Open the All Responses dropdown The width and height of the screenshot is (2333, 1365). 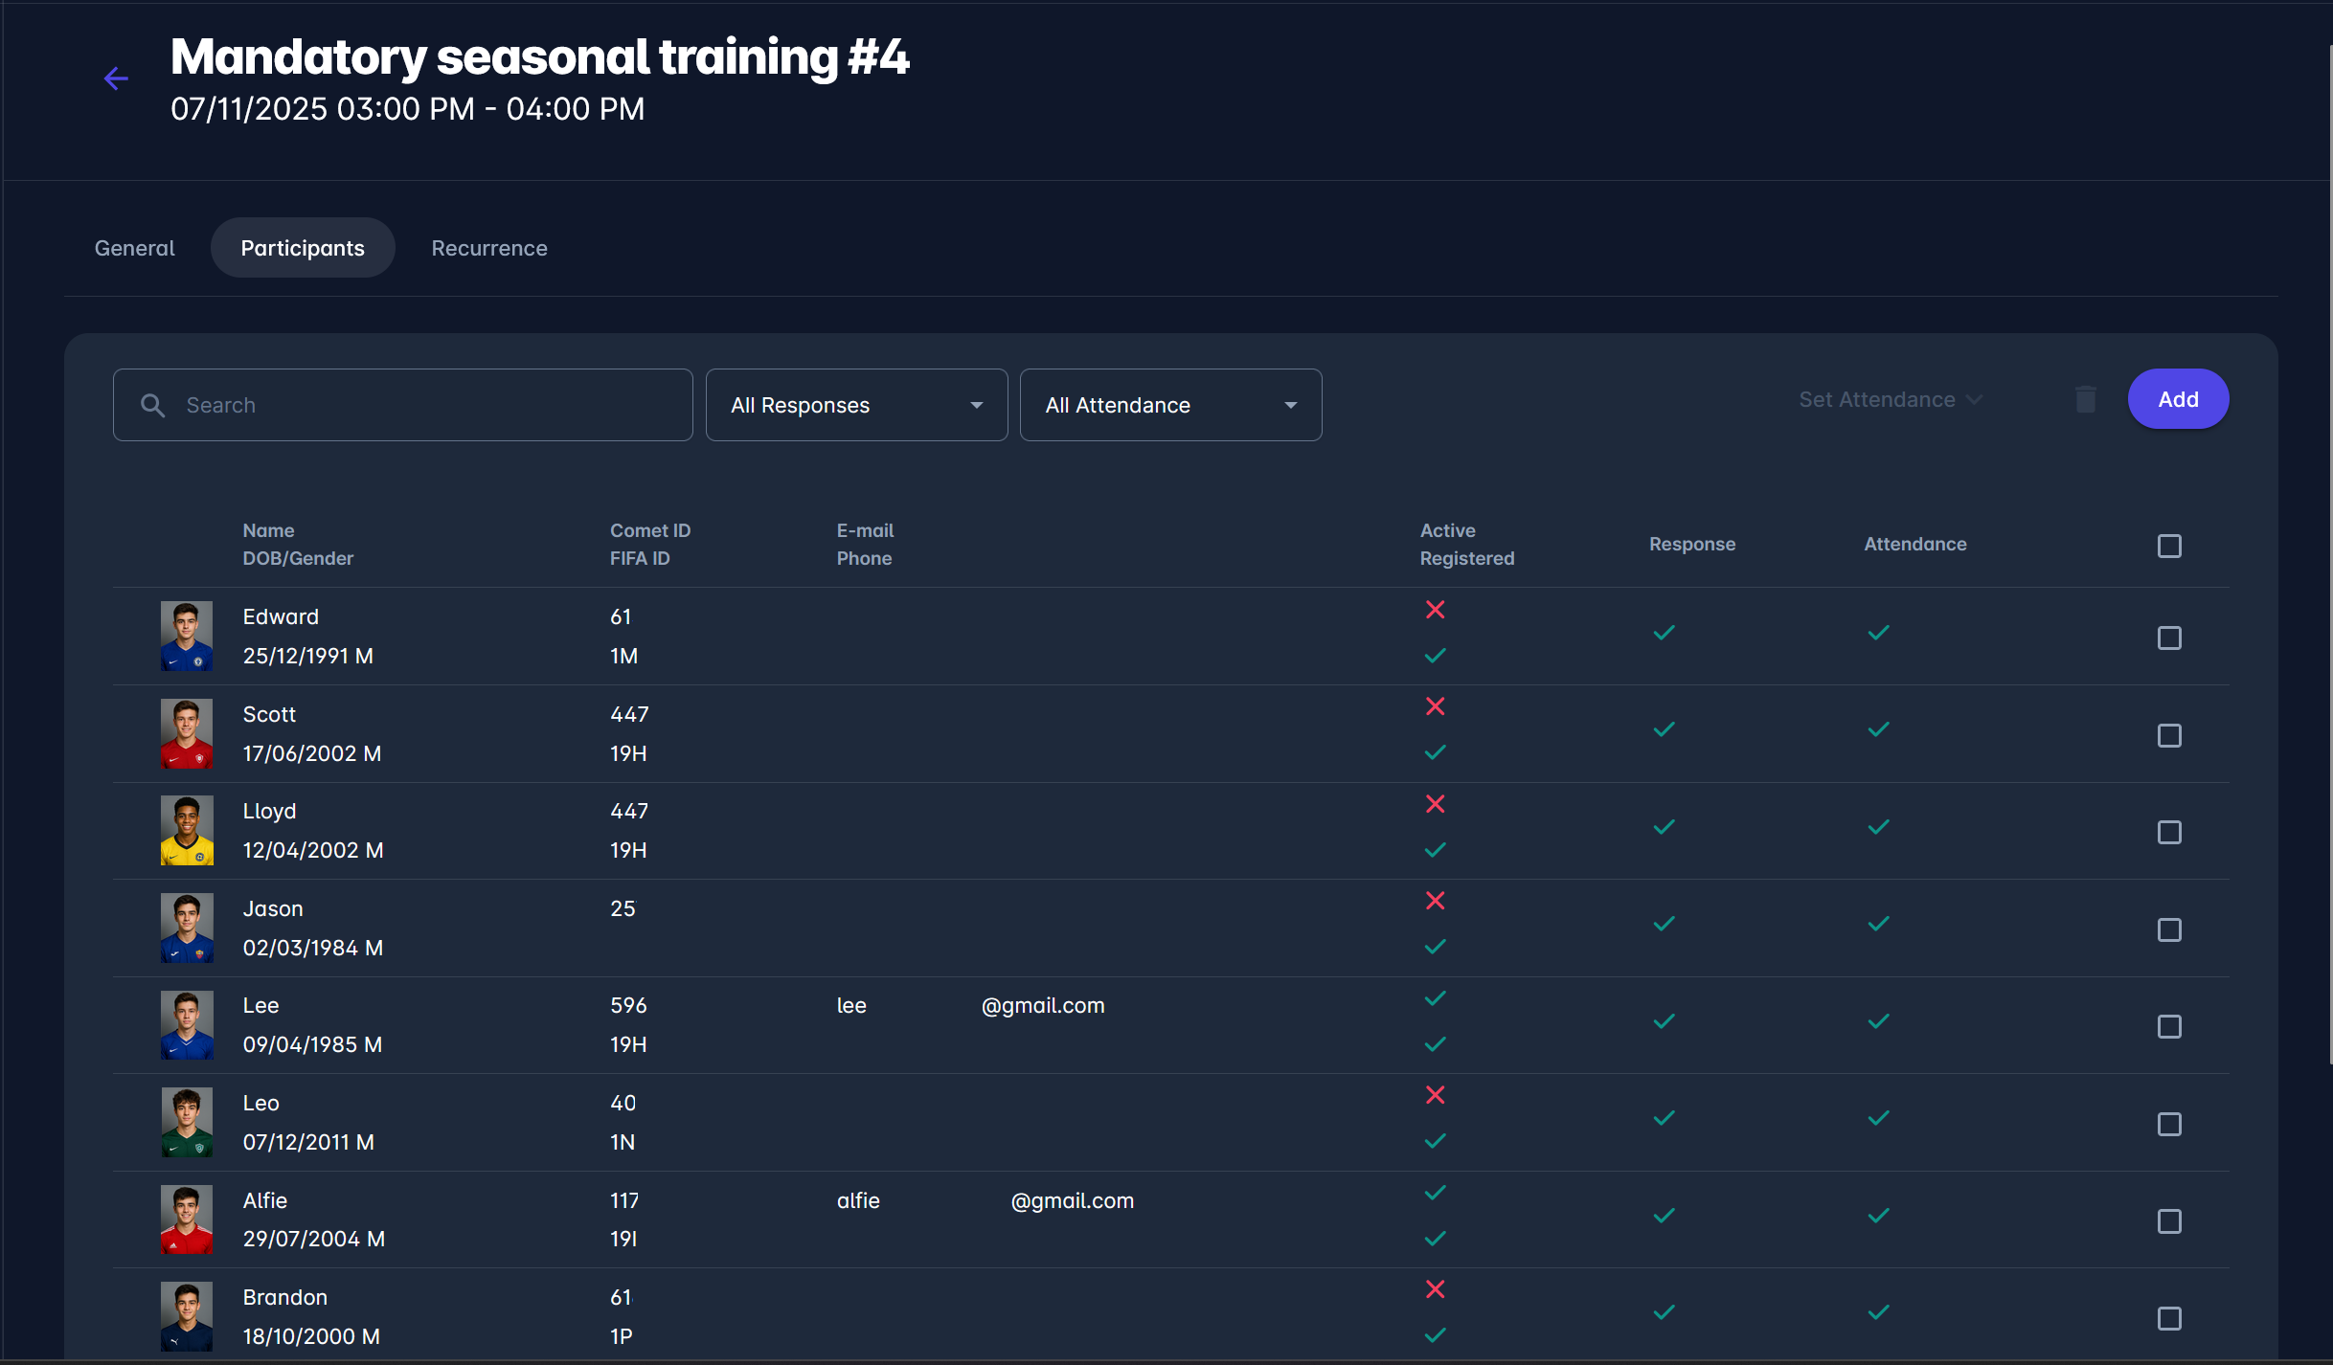(856, 405)
